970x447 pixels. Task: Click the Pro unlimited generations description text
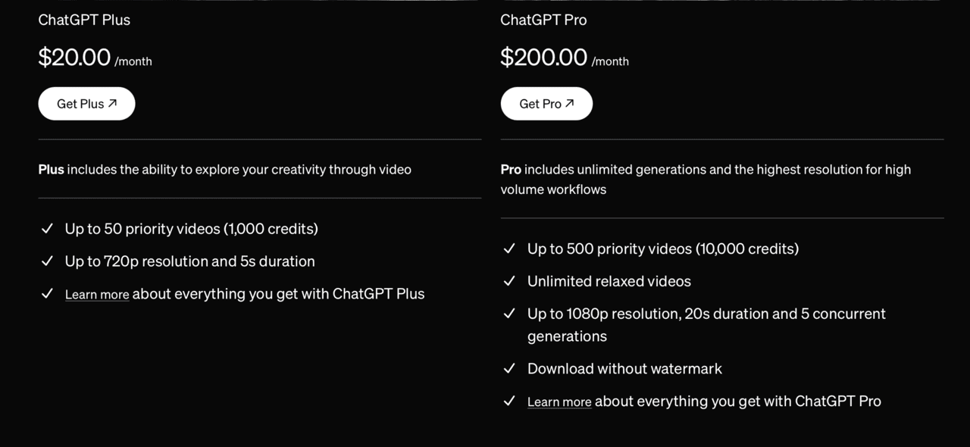(x=706, y=179)
